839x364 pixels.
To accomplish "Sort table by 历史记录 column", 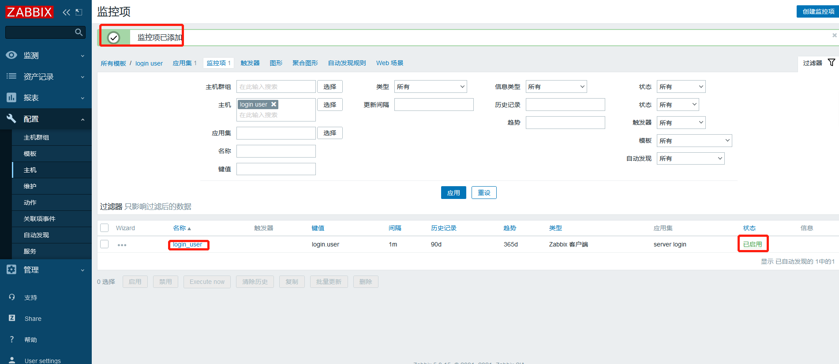I will point(444,228).
